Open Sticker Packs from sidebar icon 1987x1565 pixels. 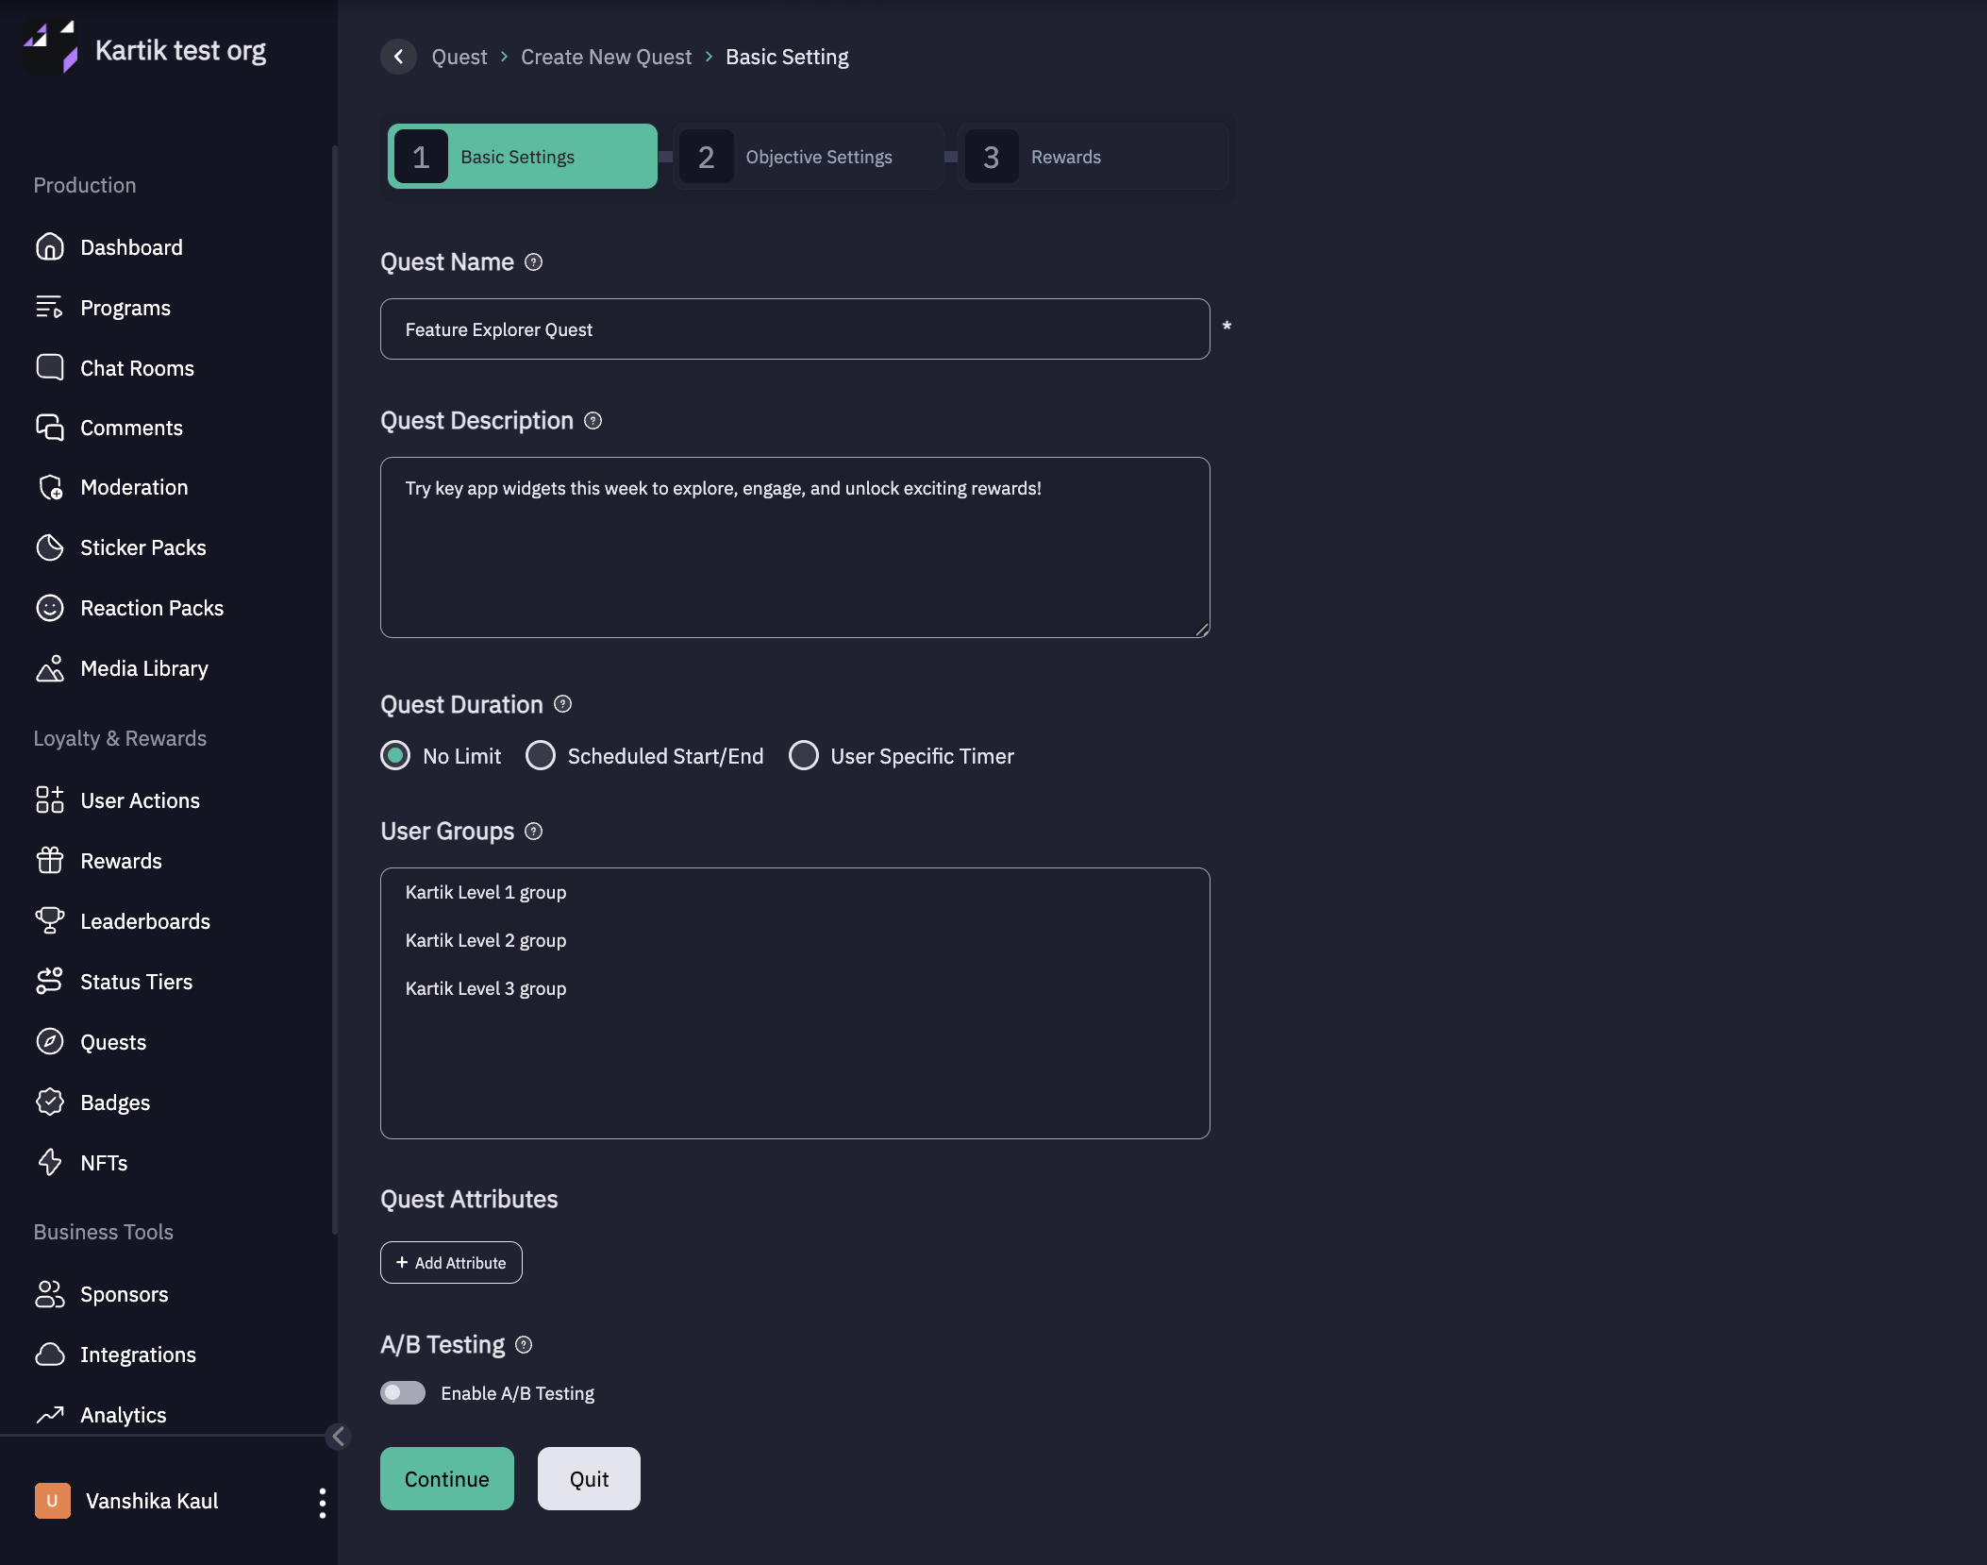49,547
